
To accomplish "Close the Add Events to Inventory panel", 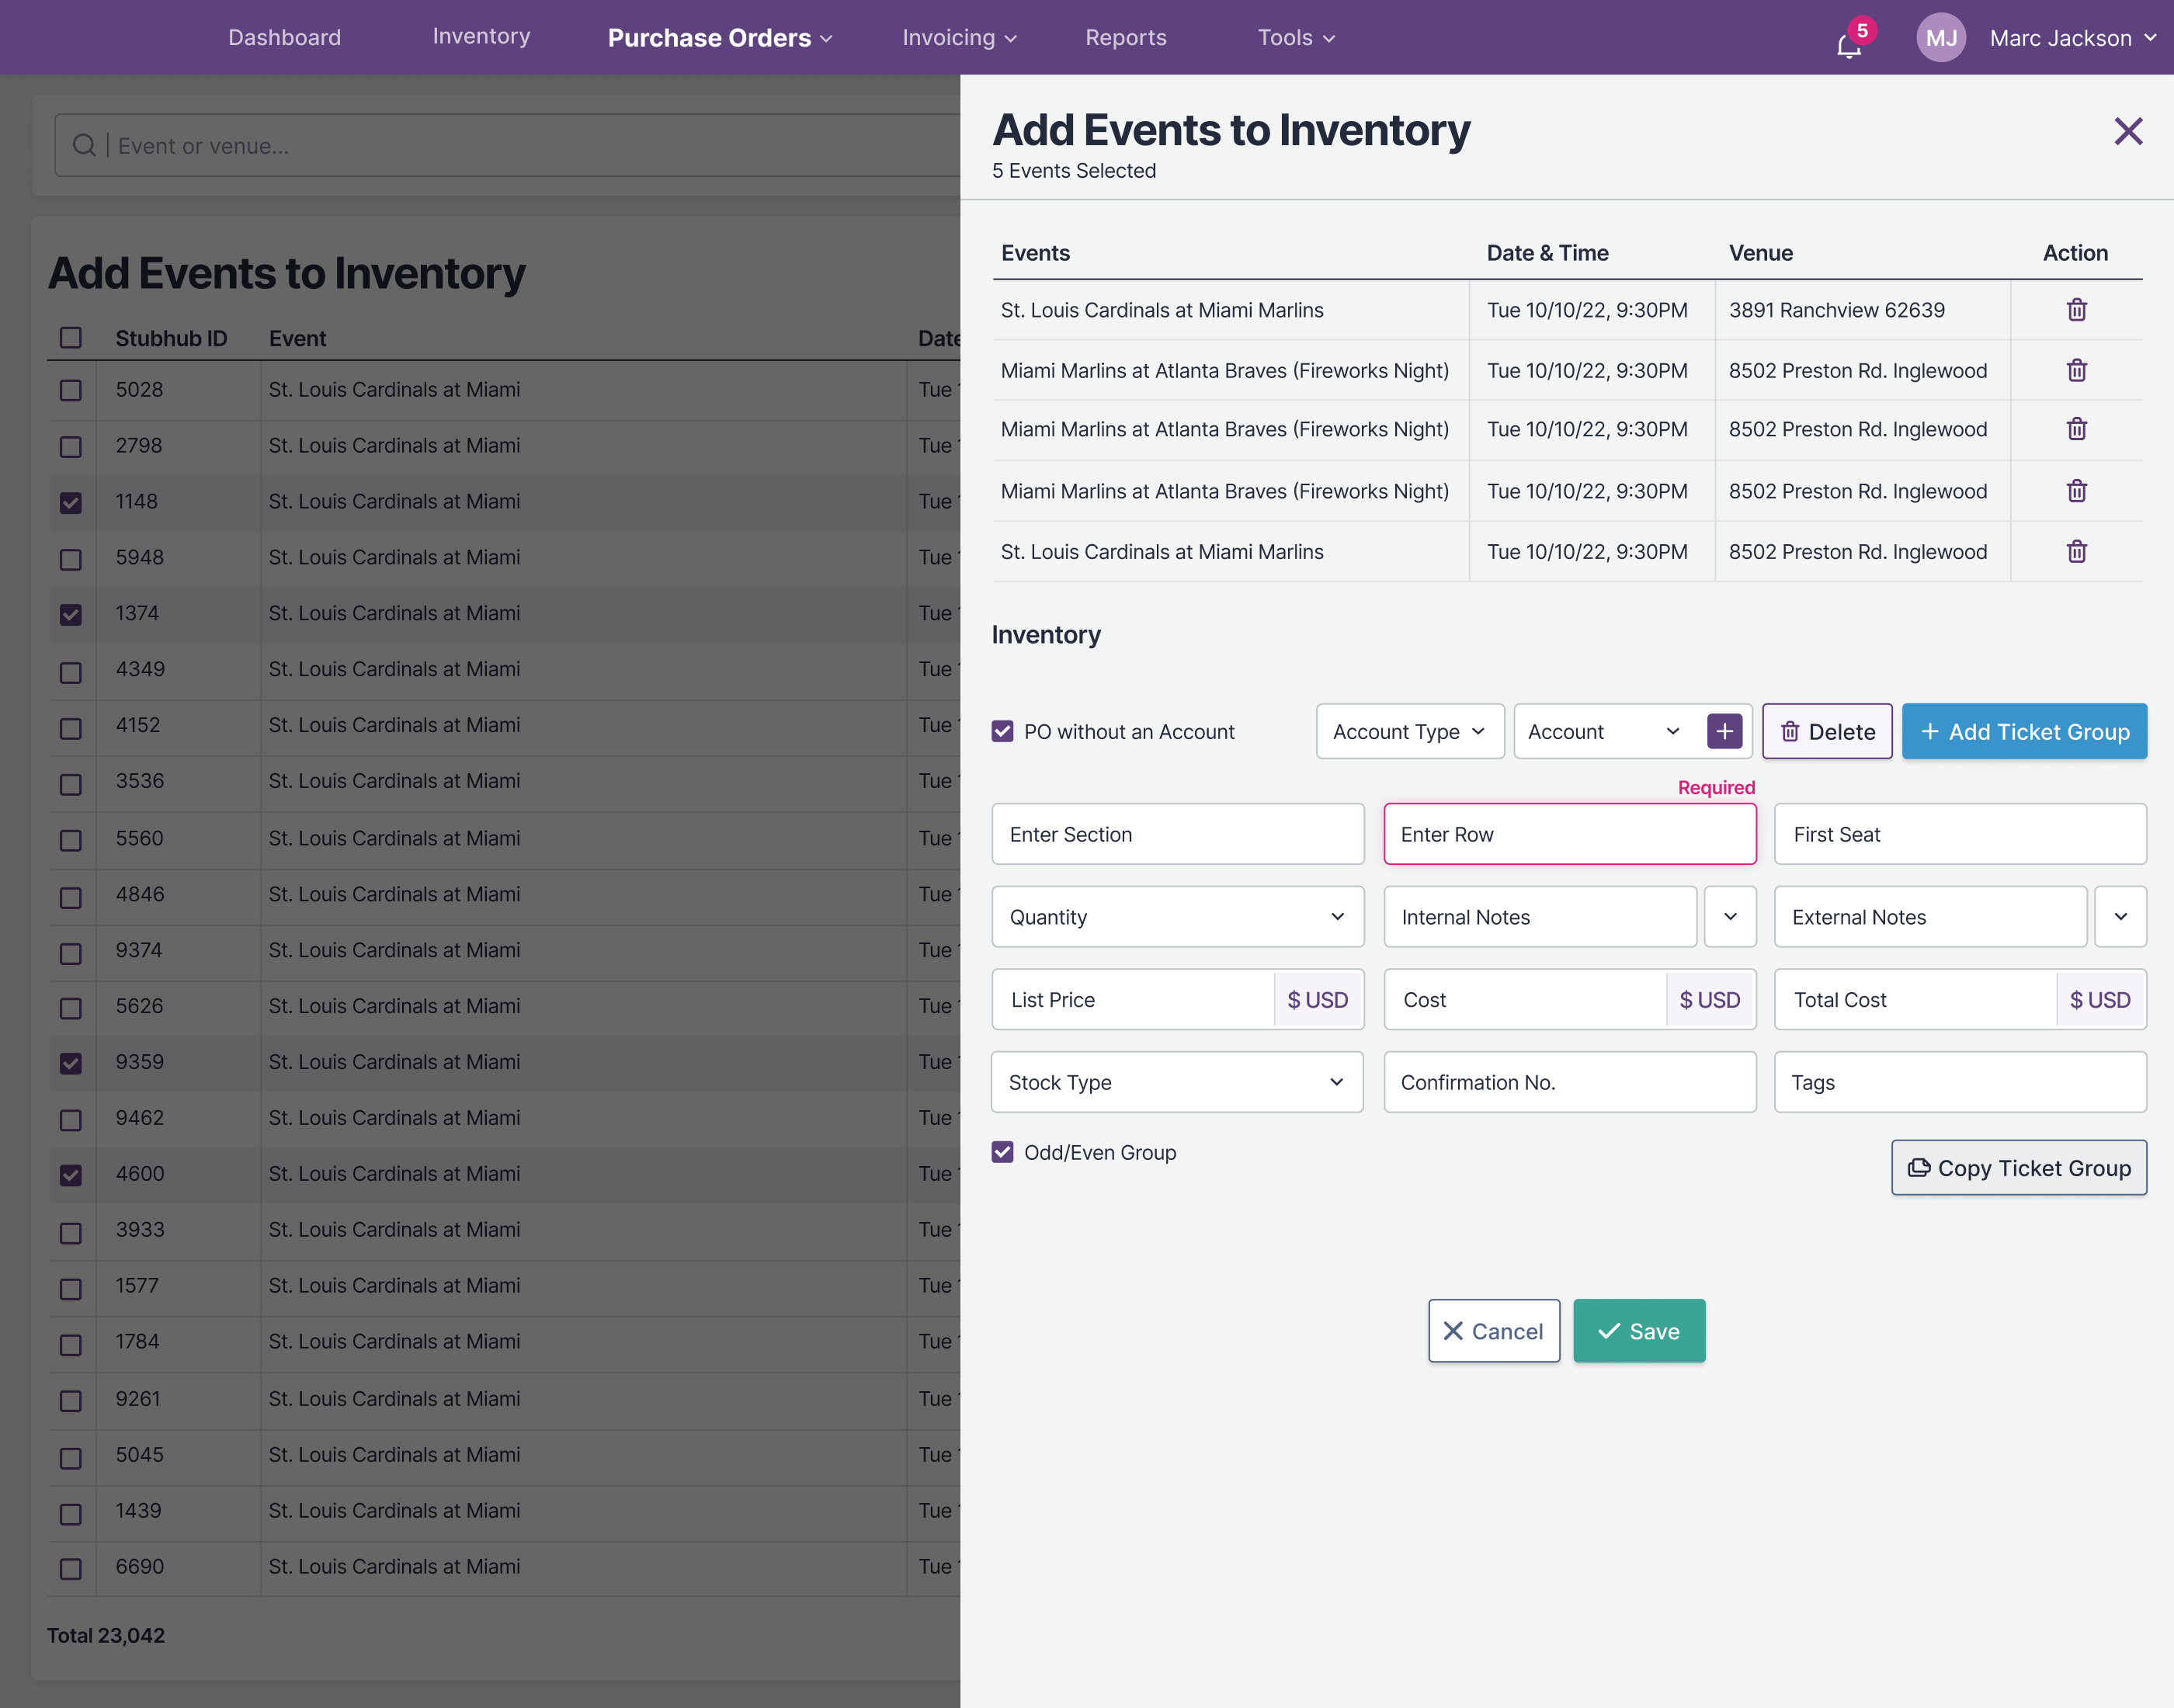I will pyautogui.click(x=2128, y=131).
